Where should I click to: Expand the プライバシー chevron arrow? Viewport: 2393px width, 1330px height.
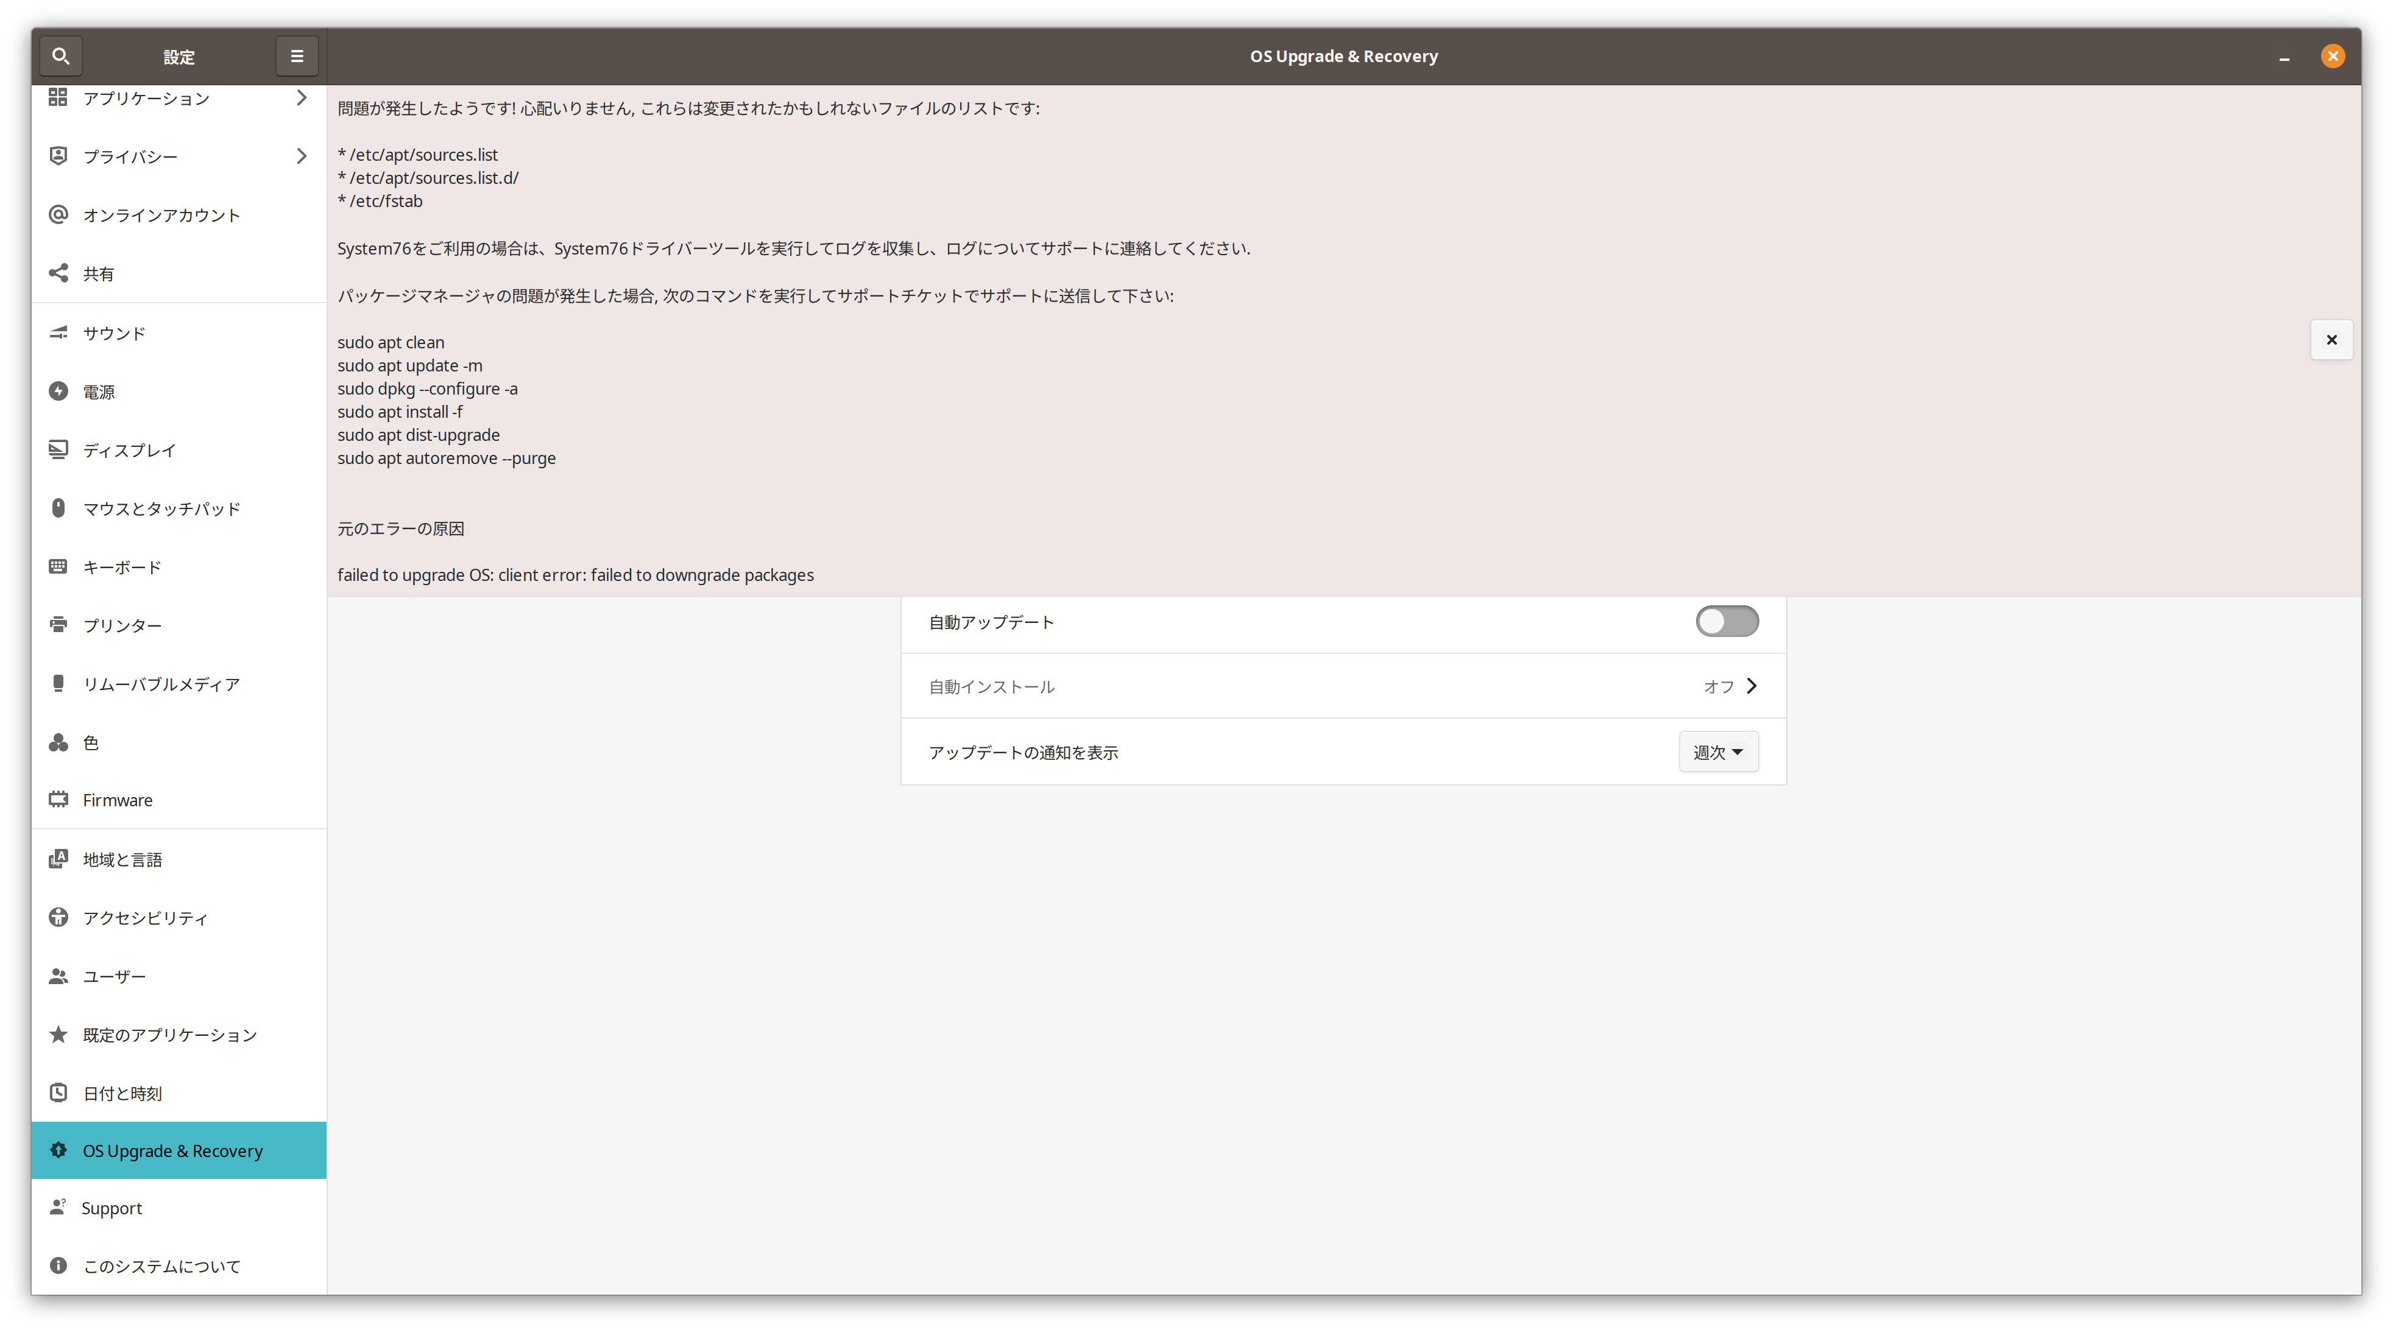coord(301,156)
